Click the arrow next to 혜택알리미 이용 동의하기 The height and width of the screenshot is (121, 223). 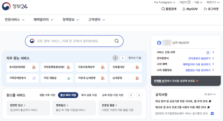pyautogui.click(x=213, y=64)
